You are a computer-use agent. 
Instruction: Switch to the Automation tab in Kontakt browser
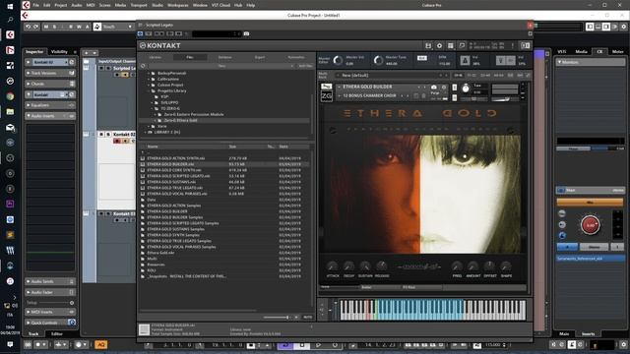click(x=296, y=57)
